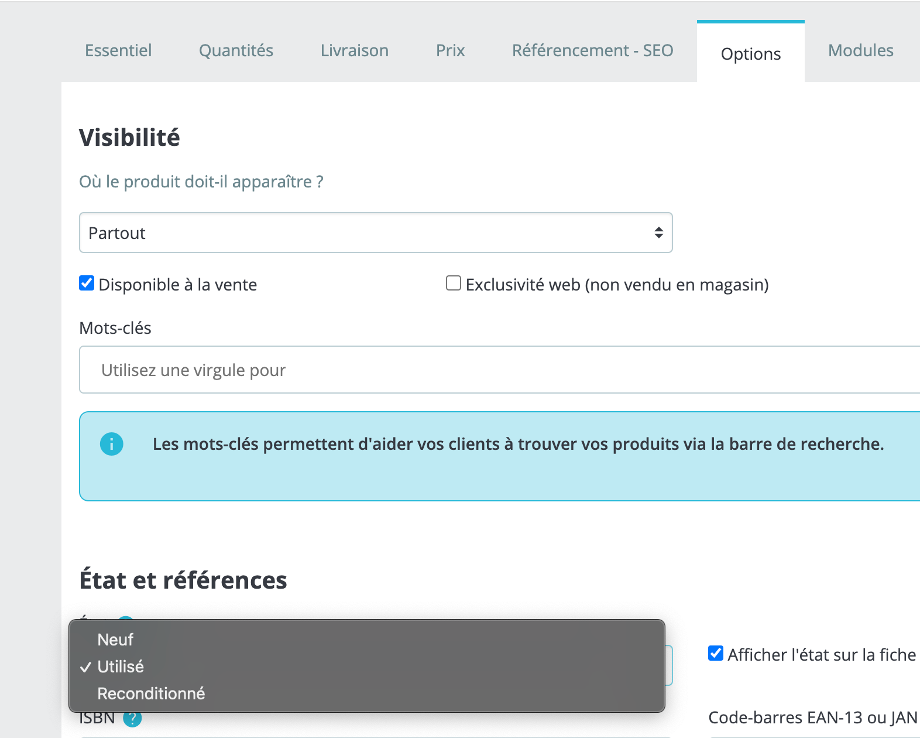Switch to Référencement - SEO tab
The width and height of the screenshot is (920, 738).
click(592, 50)
